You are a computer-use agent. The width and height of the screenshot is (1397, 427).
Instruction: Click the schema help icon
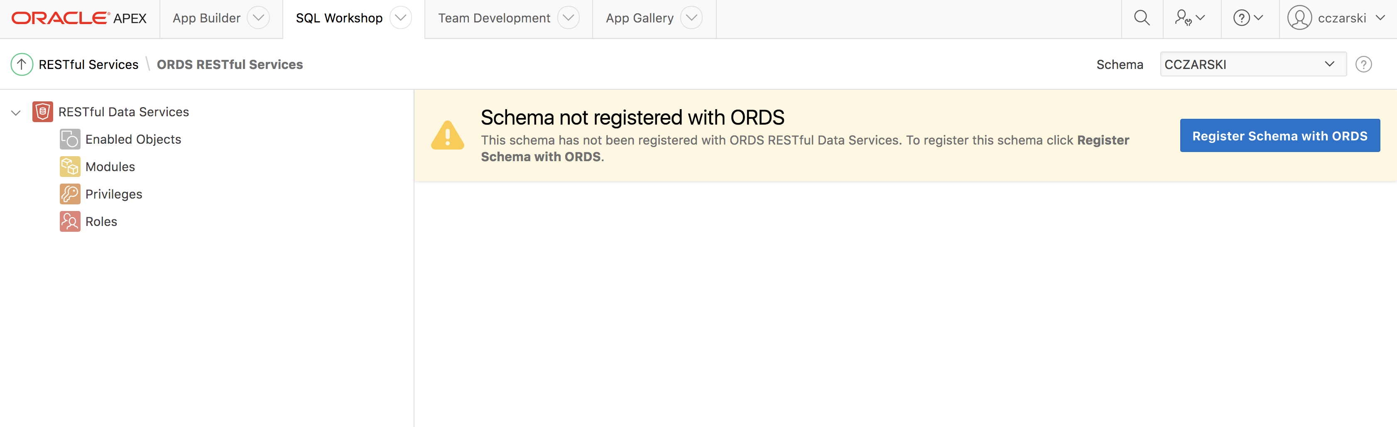(x=1363, y=64)
